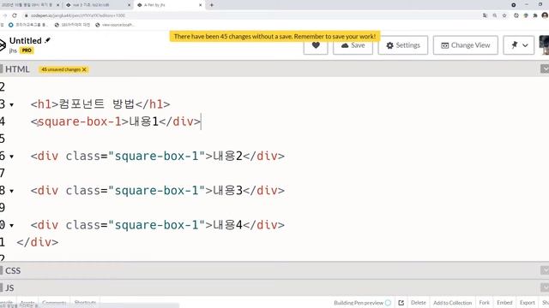Click the zoom magnifier icon in address bar
Viewport: 549px width, 308px height.
click(494, 15)
